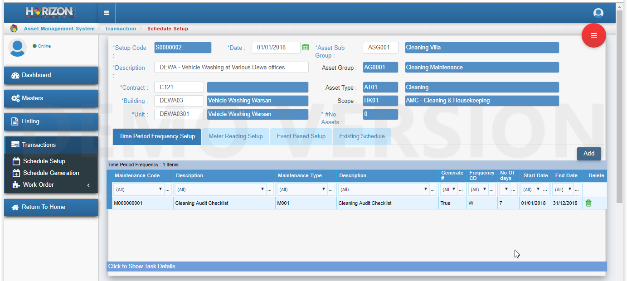
Task: Open the calendar picker beside Date field
Action: [306, 47]
